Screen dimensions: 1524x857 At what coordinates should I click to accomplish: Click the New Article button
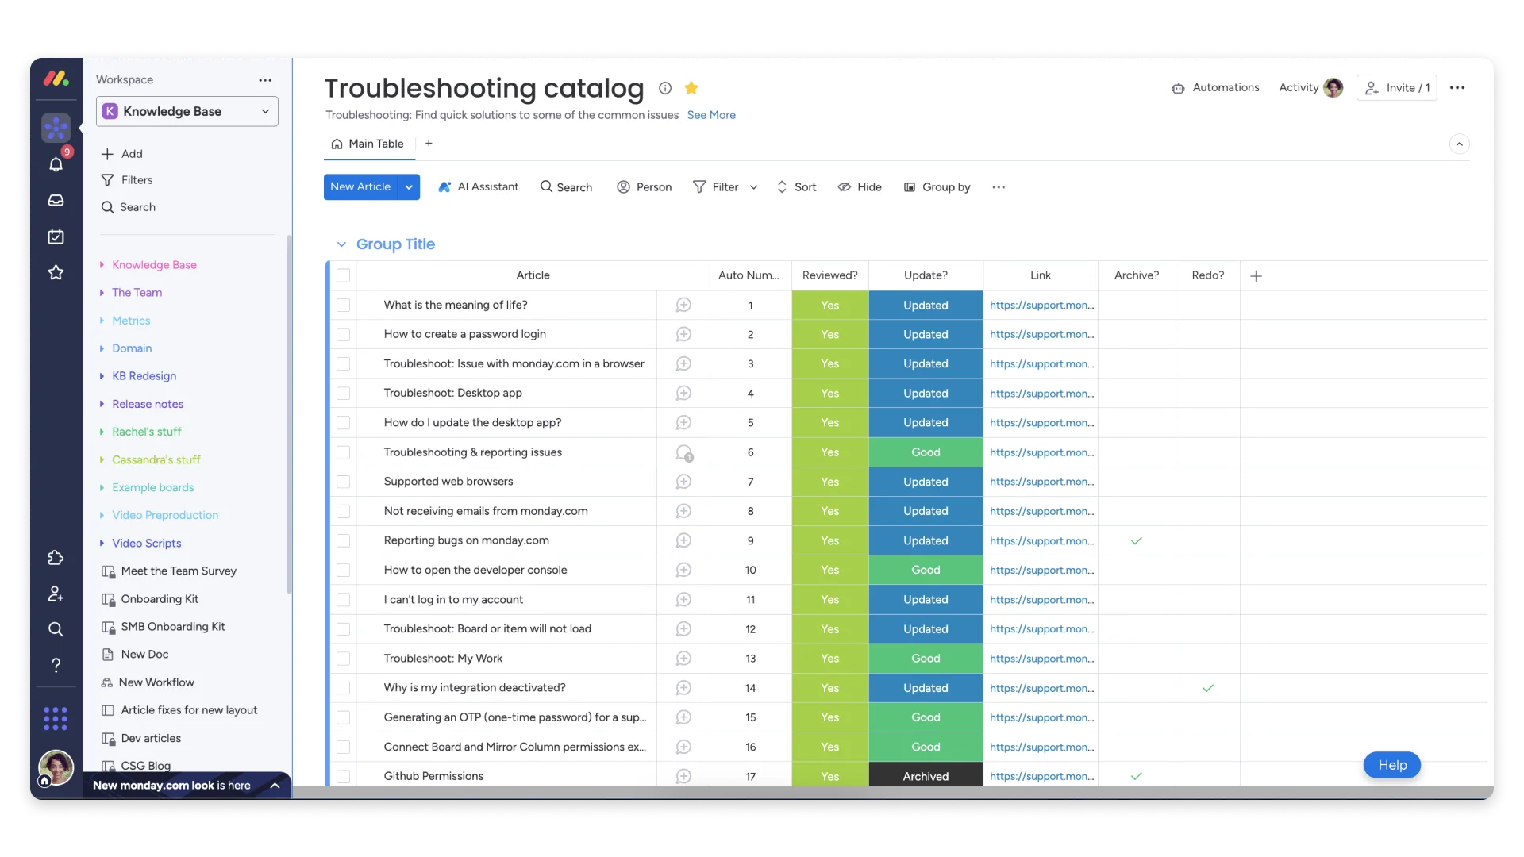[x=361, y=186]
